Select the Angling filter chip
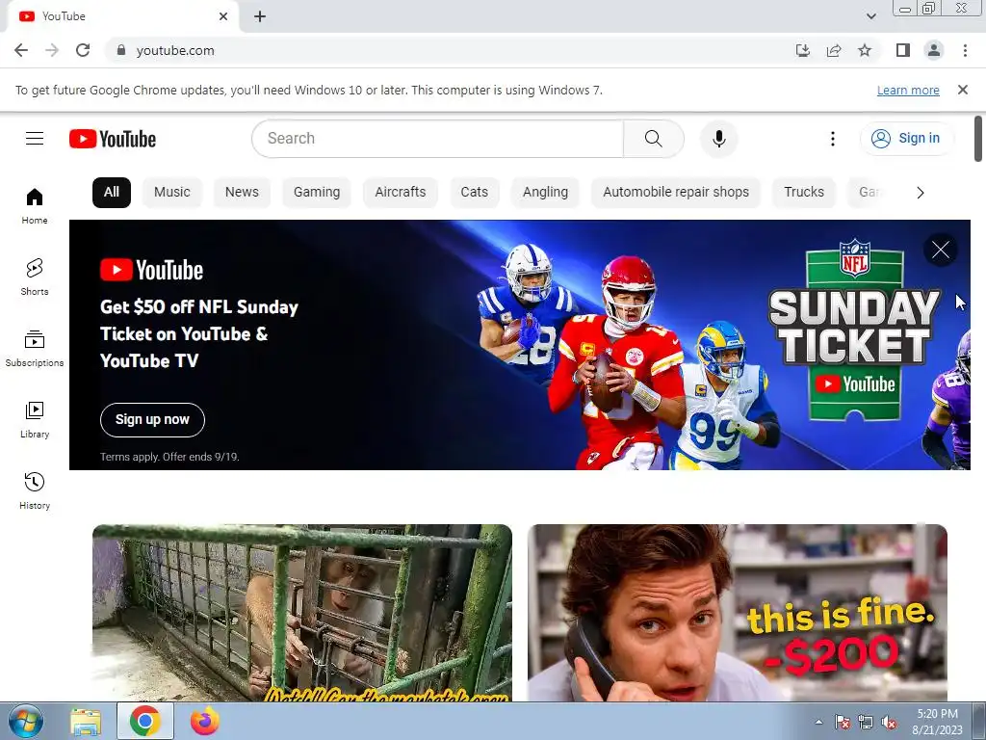The width and height of the screenshot is (986, 740). 545,193
